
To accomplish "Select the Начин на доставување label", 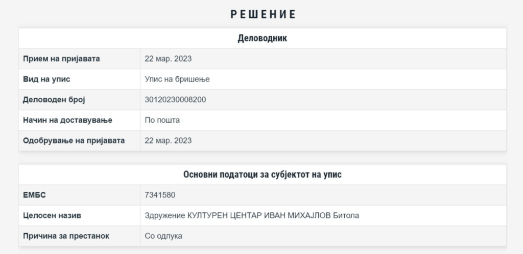I will pyautogui.click(x=67, y=120).
